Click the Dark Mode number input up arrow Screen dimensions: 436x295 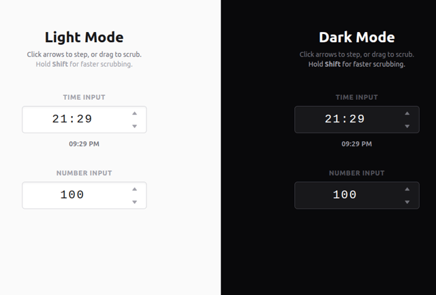tap(407, 189)
